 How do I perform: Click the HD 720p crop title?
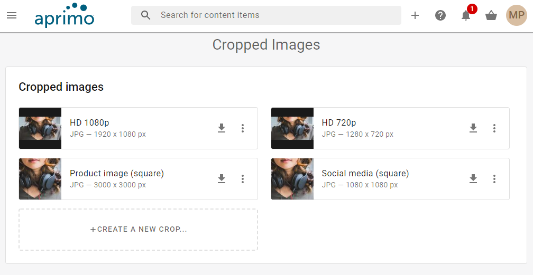(x=339, y=123)
